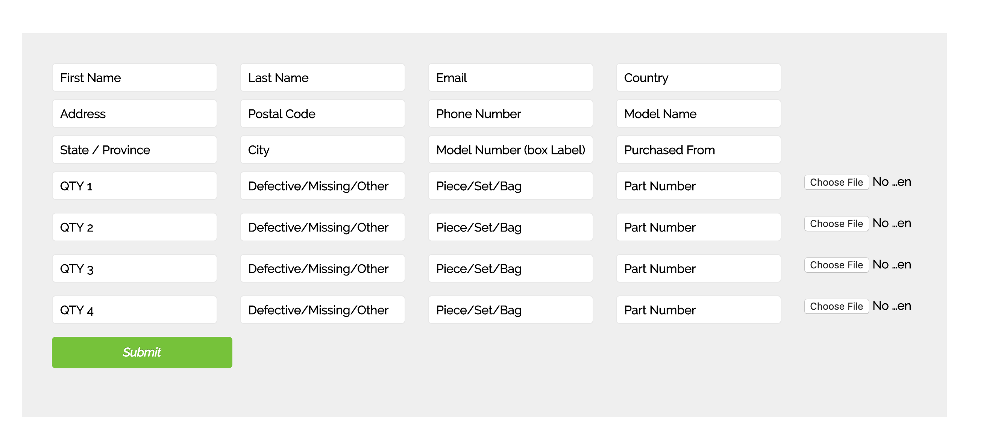This screenshot has width=986, height=445.
Task: Click the Purchased From field
Action: click(698, 150)
